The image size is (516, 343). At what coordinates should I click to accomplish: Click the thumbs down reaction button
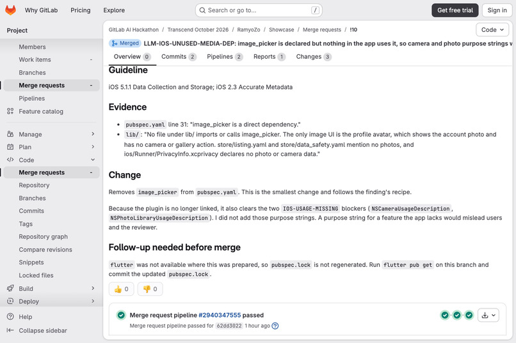tap(150, 289)
